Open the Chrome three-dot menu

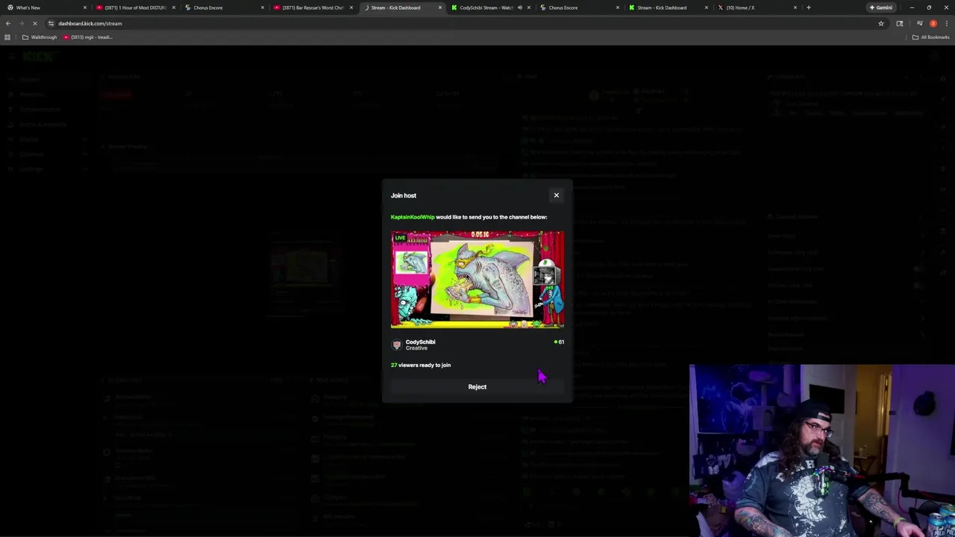click(946, 23)
